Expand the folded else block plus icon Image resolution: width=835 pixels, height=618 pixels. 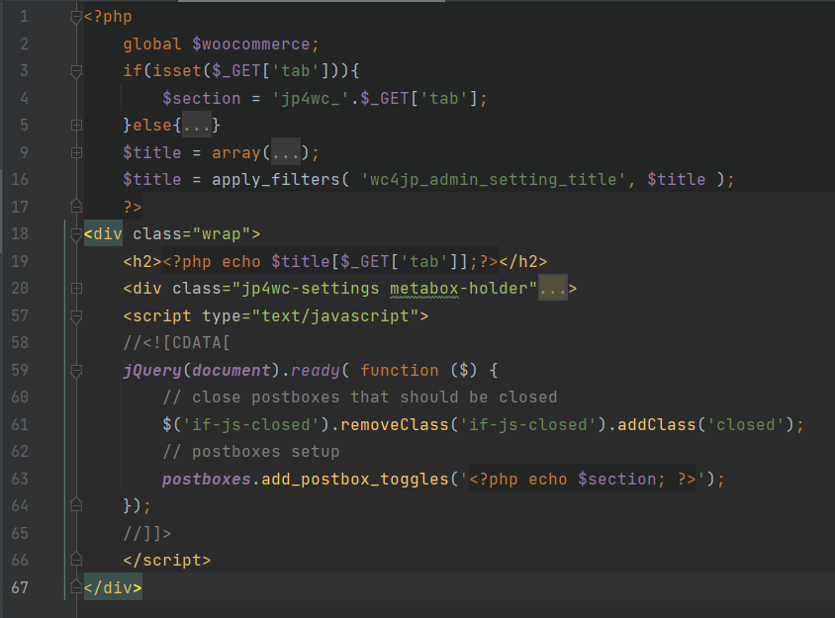[x=76, y=126]
